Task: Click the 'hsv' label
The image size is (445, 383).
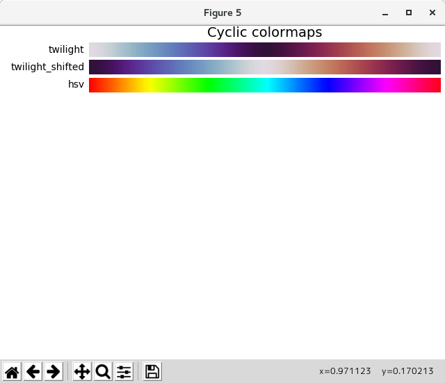Action: (76, 84)
